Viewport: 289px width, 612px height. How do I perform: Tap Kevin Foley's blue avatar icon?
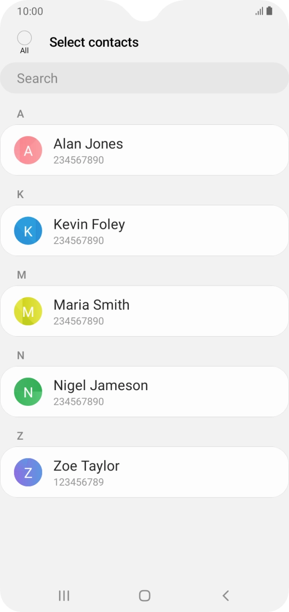(28, 231)
